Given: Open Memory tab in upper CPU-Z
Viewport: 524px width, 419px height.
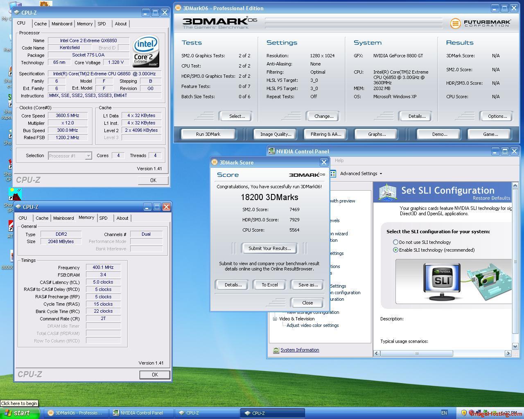Looking at the screenshot, I should (85, 24).
